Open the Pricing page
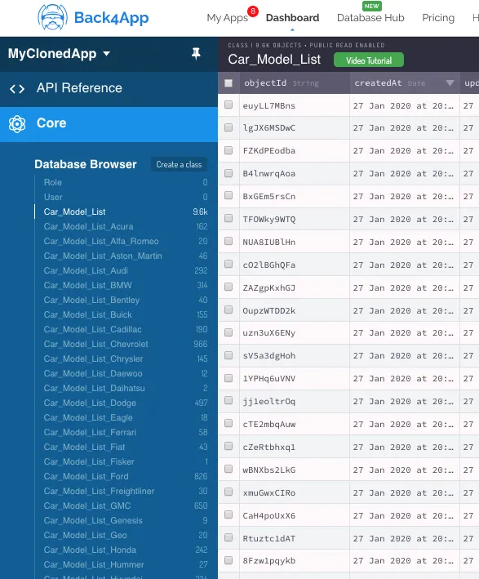Screen dimensions: 479x579 coord(438,18)
